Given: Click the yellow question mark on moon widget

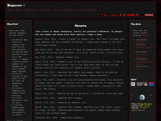Looking at the screenshot, I should point(151,96).
